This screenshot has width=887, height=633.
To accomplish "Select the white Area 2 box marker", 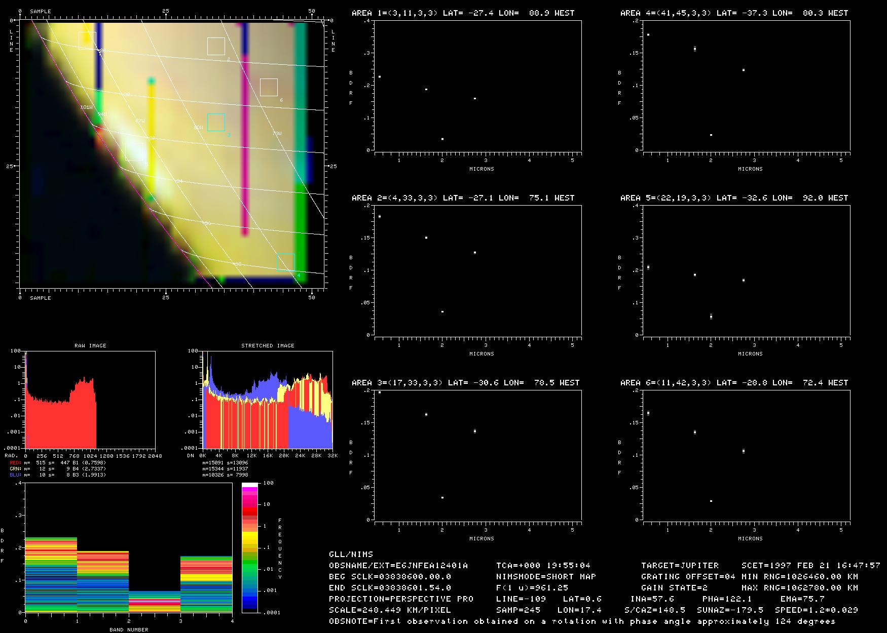I will click(216, 46).
